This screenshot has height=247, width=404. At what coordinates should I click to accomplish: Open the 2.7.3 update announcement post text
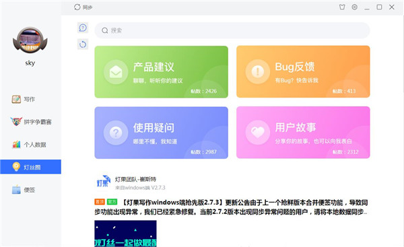click(x=231, y=207)
